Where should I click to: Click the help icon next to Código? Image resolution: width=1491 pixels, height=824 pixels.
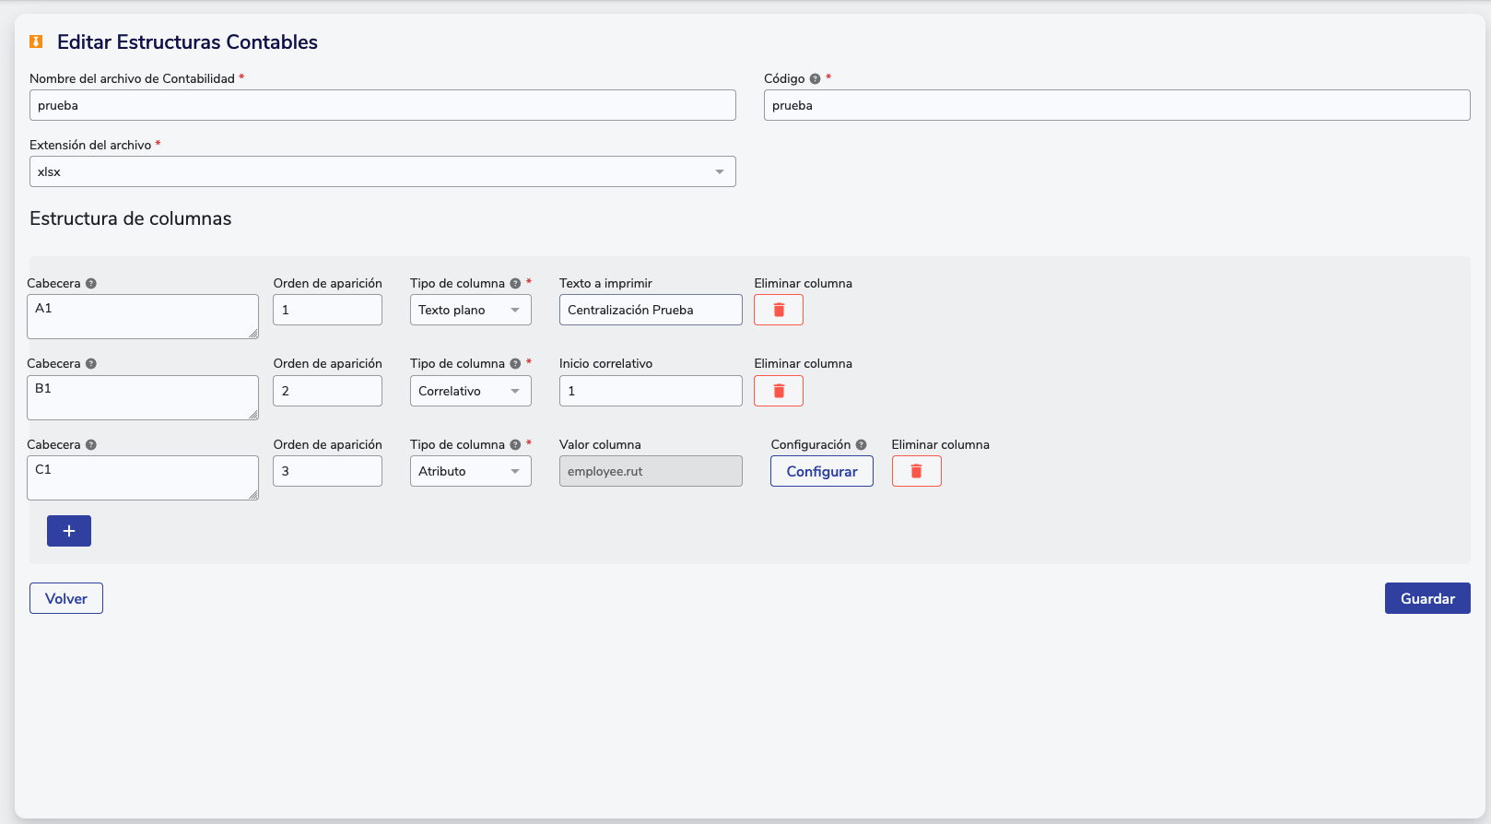coord(815,79)
